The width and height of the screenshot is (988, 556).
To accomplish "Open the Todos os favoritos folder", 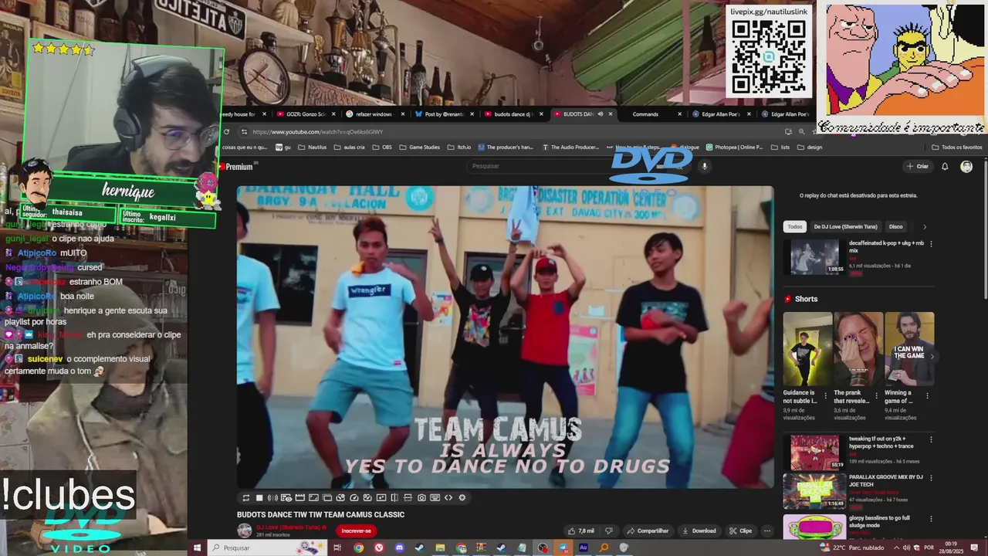I will (957, 147).
